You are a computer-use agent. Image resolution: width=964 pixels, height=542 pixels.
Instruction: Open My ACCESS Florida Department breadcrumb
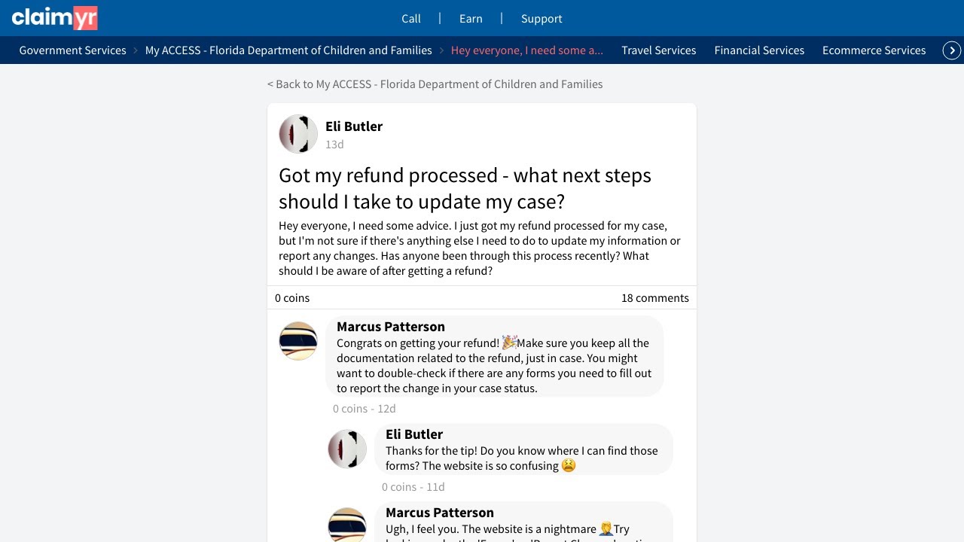[288, 50]
